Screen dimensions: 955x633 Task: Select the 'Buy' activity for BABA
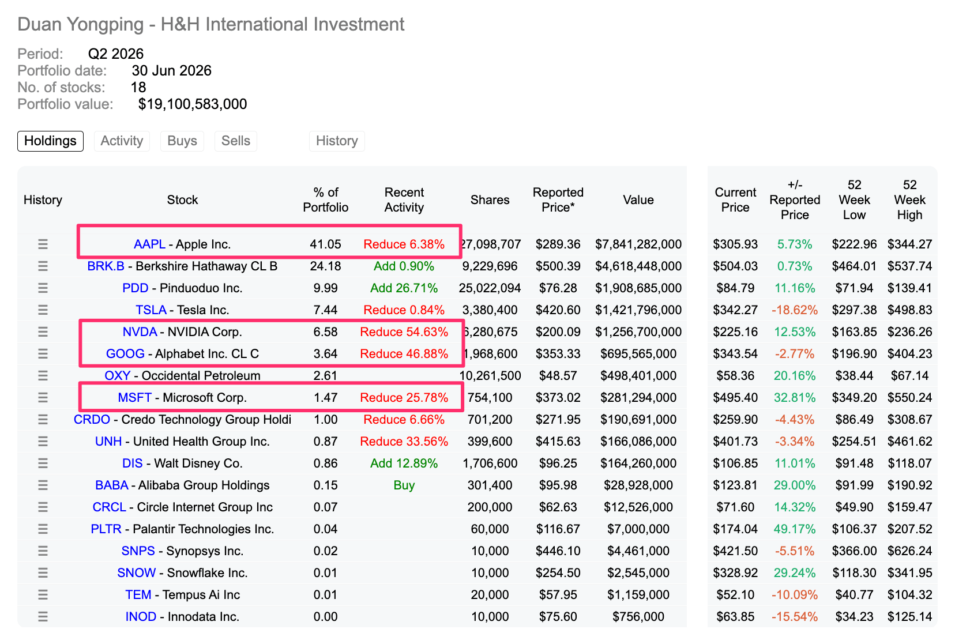(404, 485)
